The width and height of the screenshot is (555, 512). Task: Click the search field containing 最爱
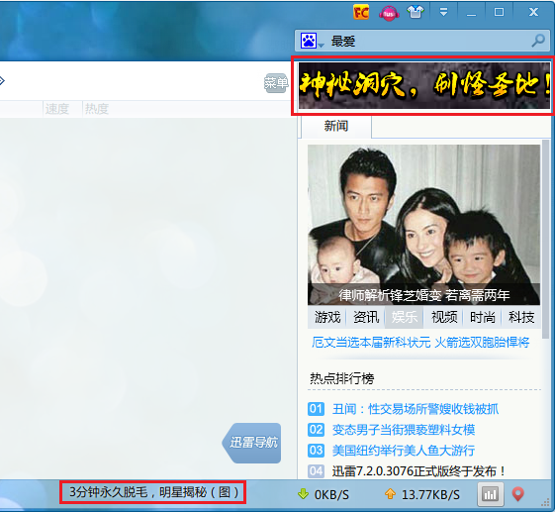421,42
